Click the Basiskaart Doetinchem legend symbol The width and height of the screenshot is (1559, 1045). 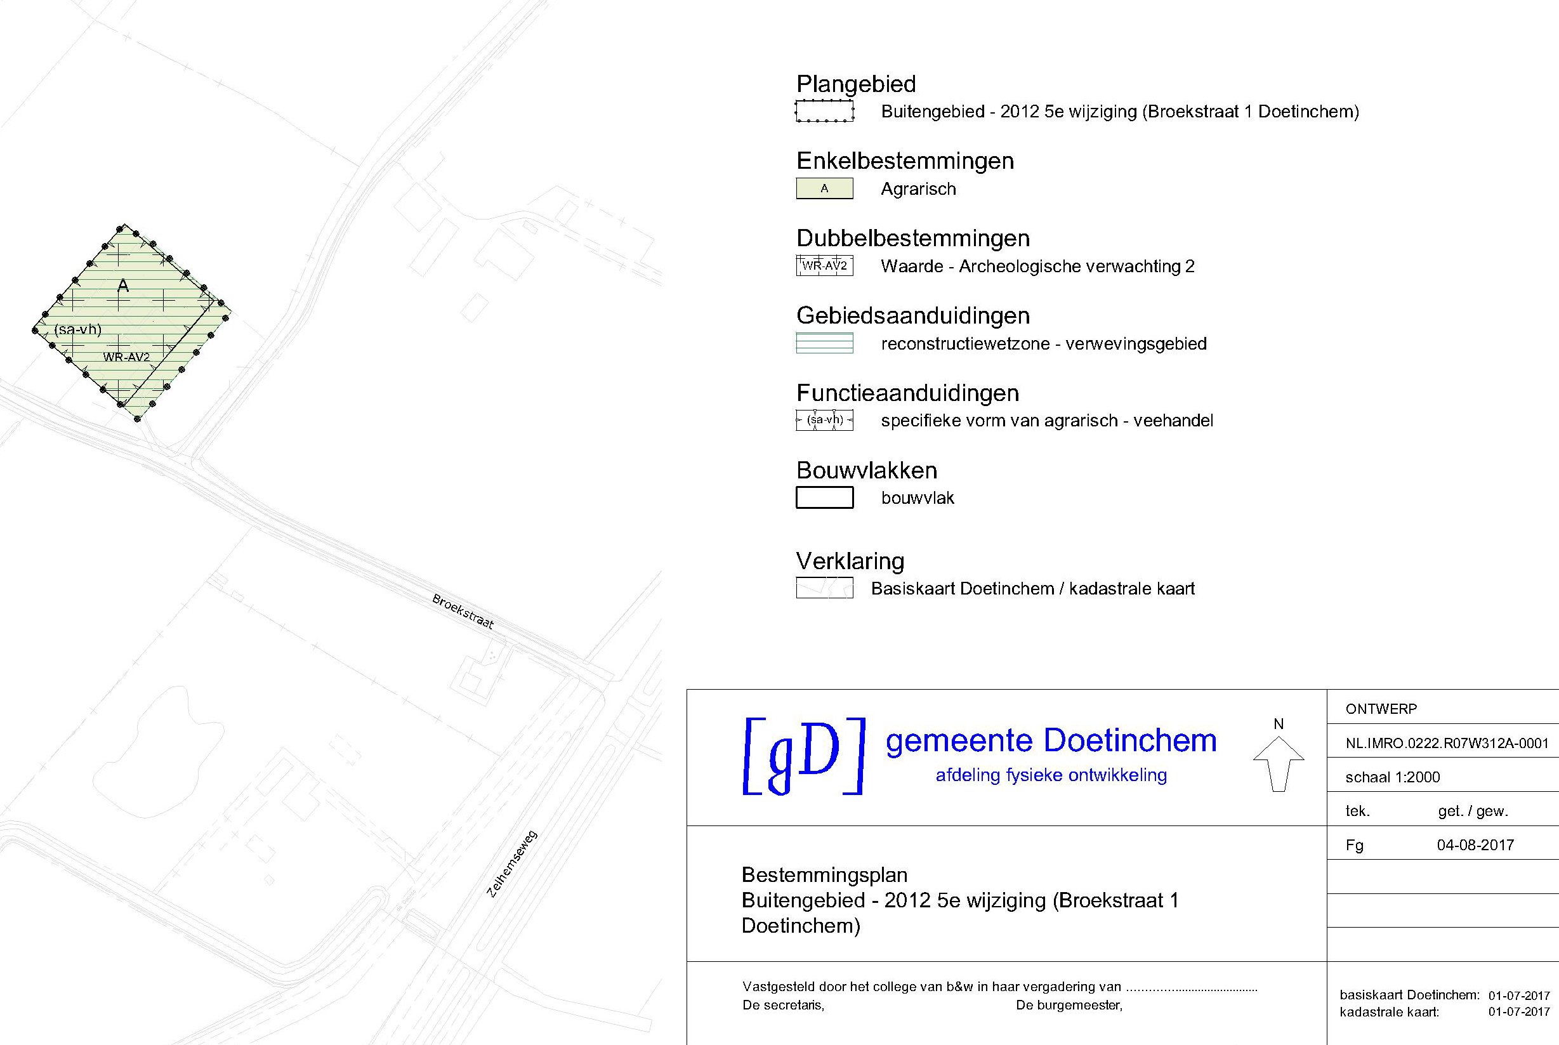[824, 588]
